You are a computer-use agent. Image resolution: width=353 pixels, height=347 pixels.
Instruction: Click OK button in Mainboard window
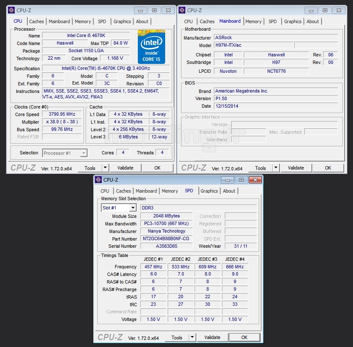click(x=328, y=168)
